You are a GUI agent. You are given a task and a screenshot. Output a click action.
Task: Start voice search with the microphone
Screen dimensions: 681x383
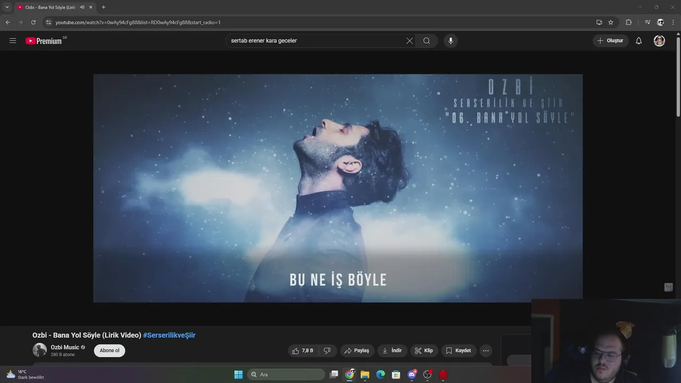(x=451, y=41)
